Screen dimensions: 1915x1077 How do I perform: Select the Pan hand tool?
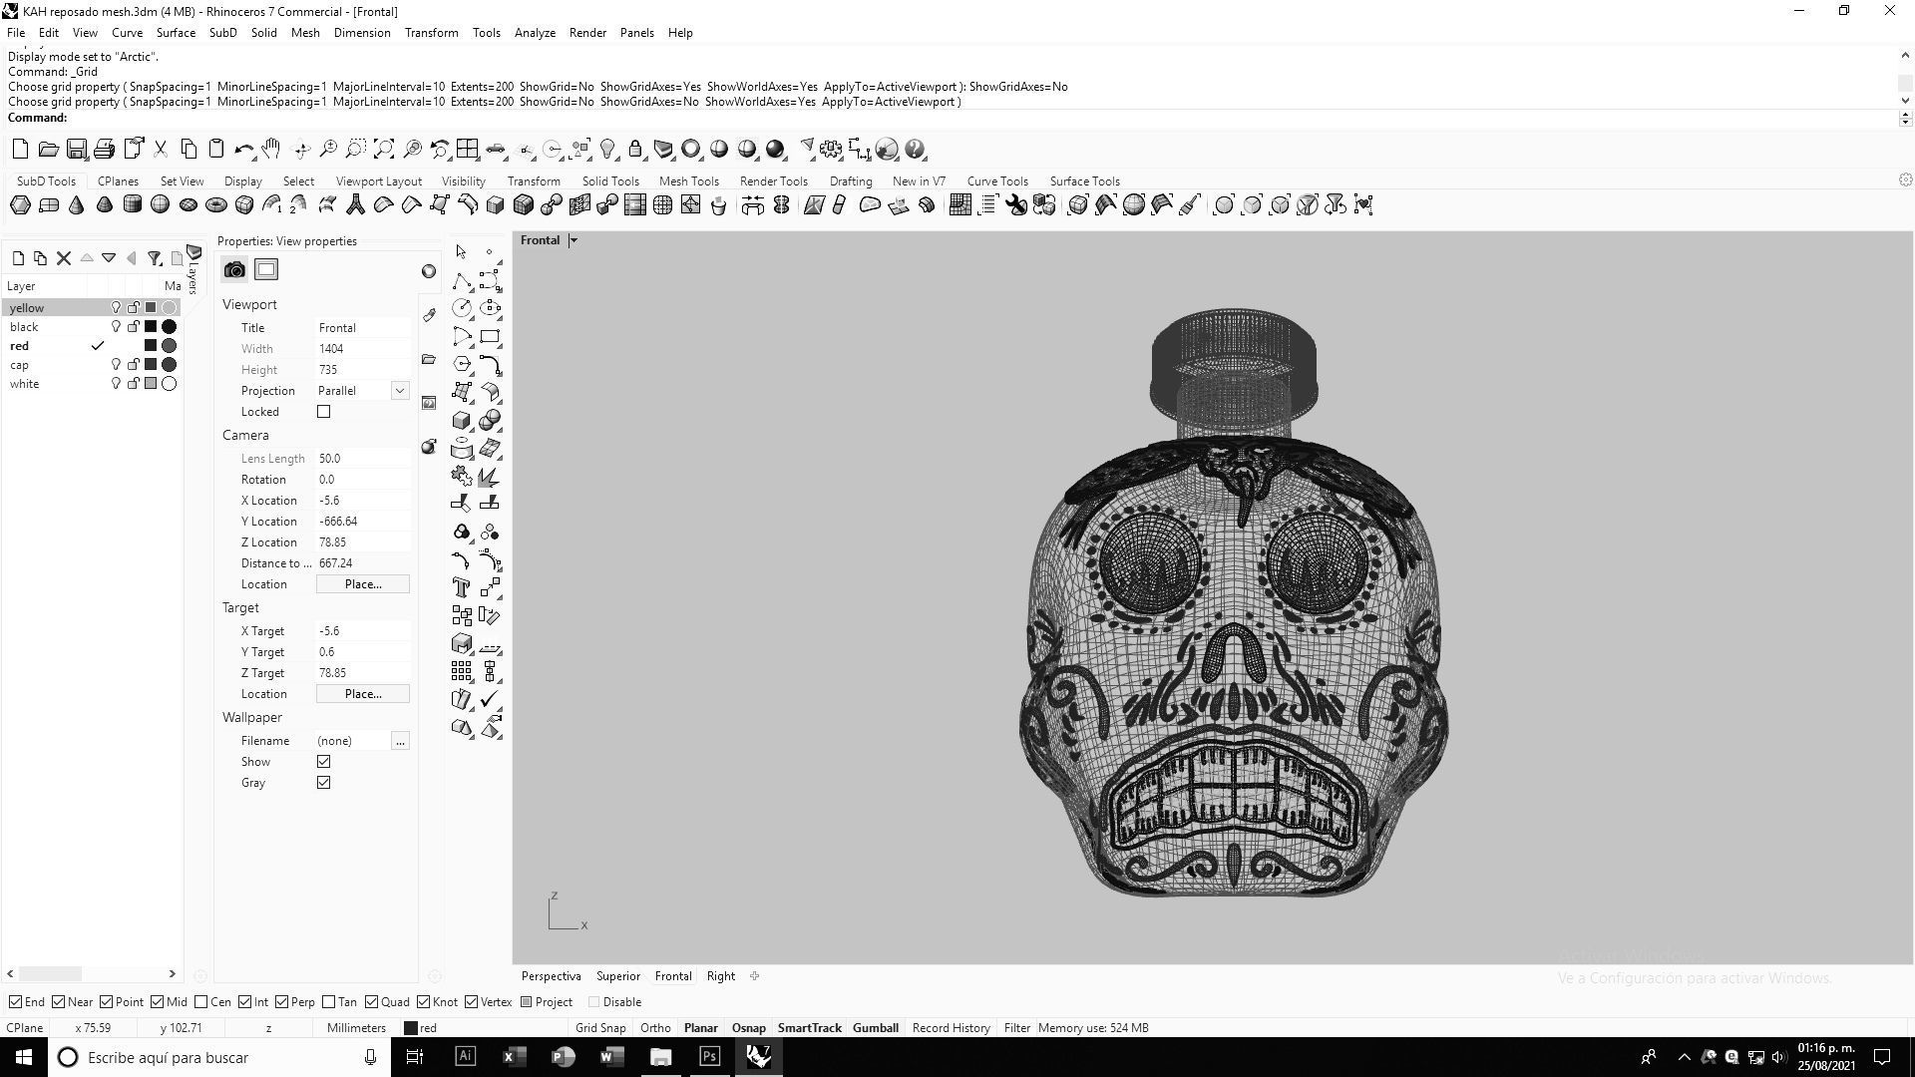(x=271, y=150)
